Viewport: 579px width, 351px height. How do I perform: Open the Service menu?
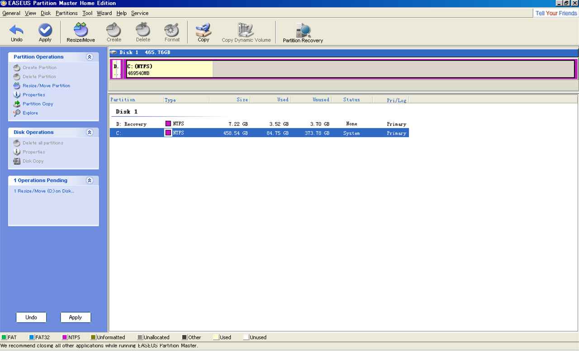(140, 13)
